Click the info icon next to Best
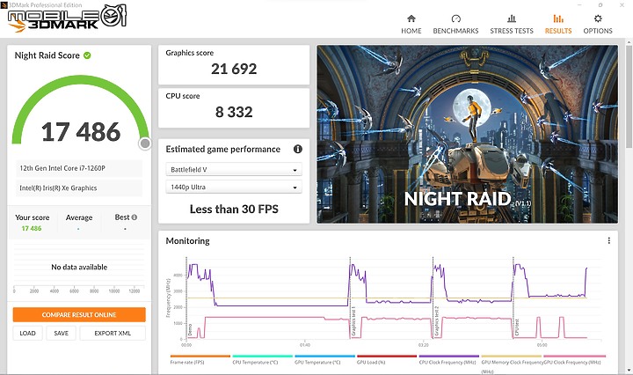633x375 pixels. [x=135, y=217]
